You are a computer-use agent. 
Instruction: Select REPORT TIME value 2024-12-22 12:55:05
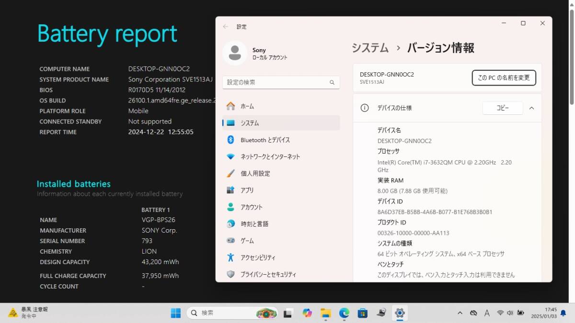coord(161,132)
